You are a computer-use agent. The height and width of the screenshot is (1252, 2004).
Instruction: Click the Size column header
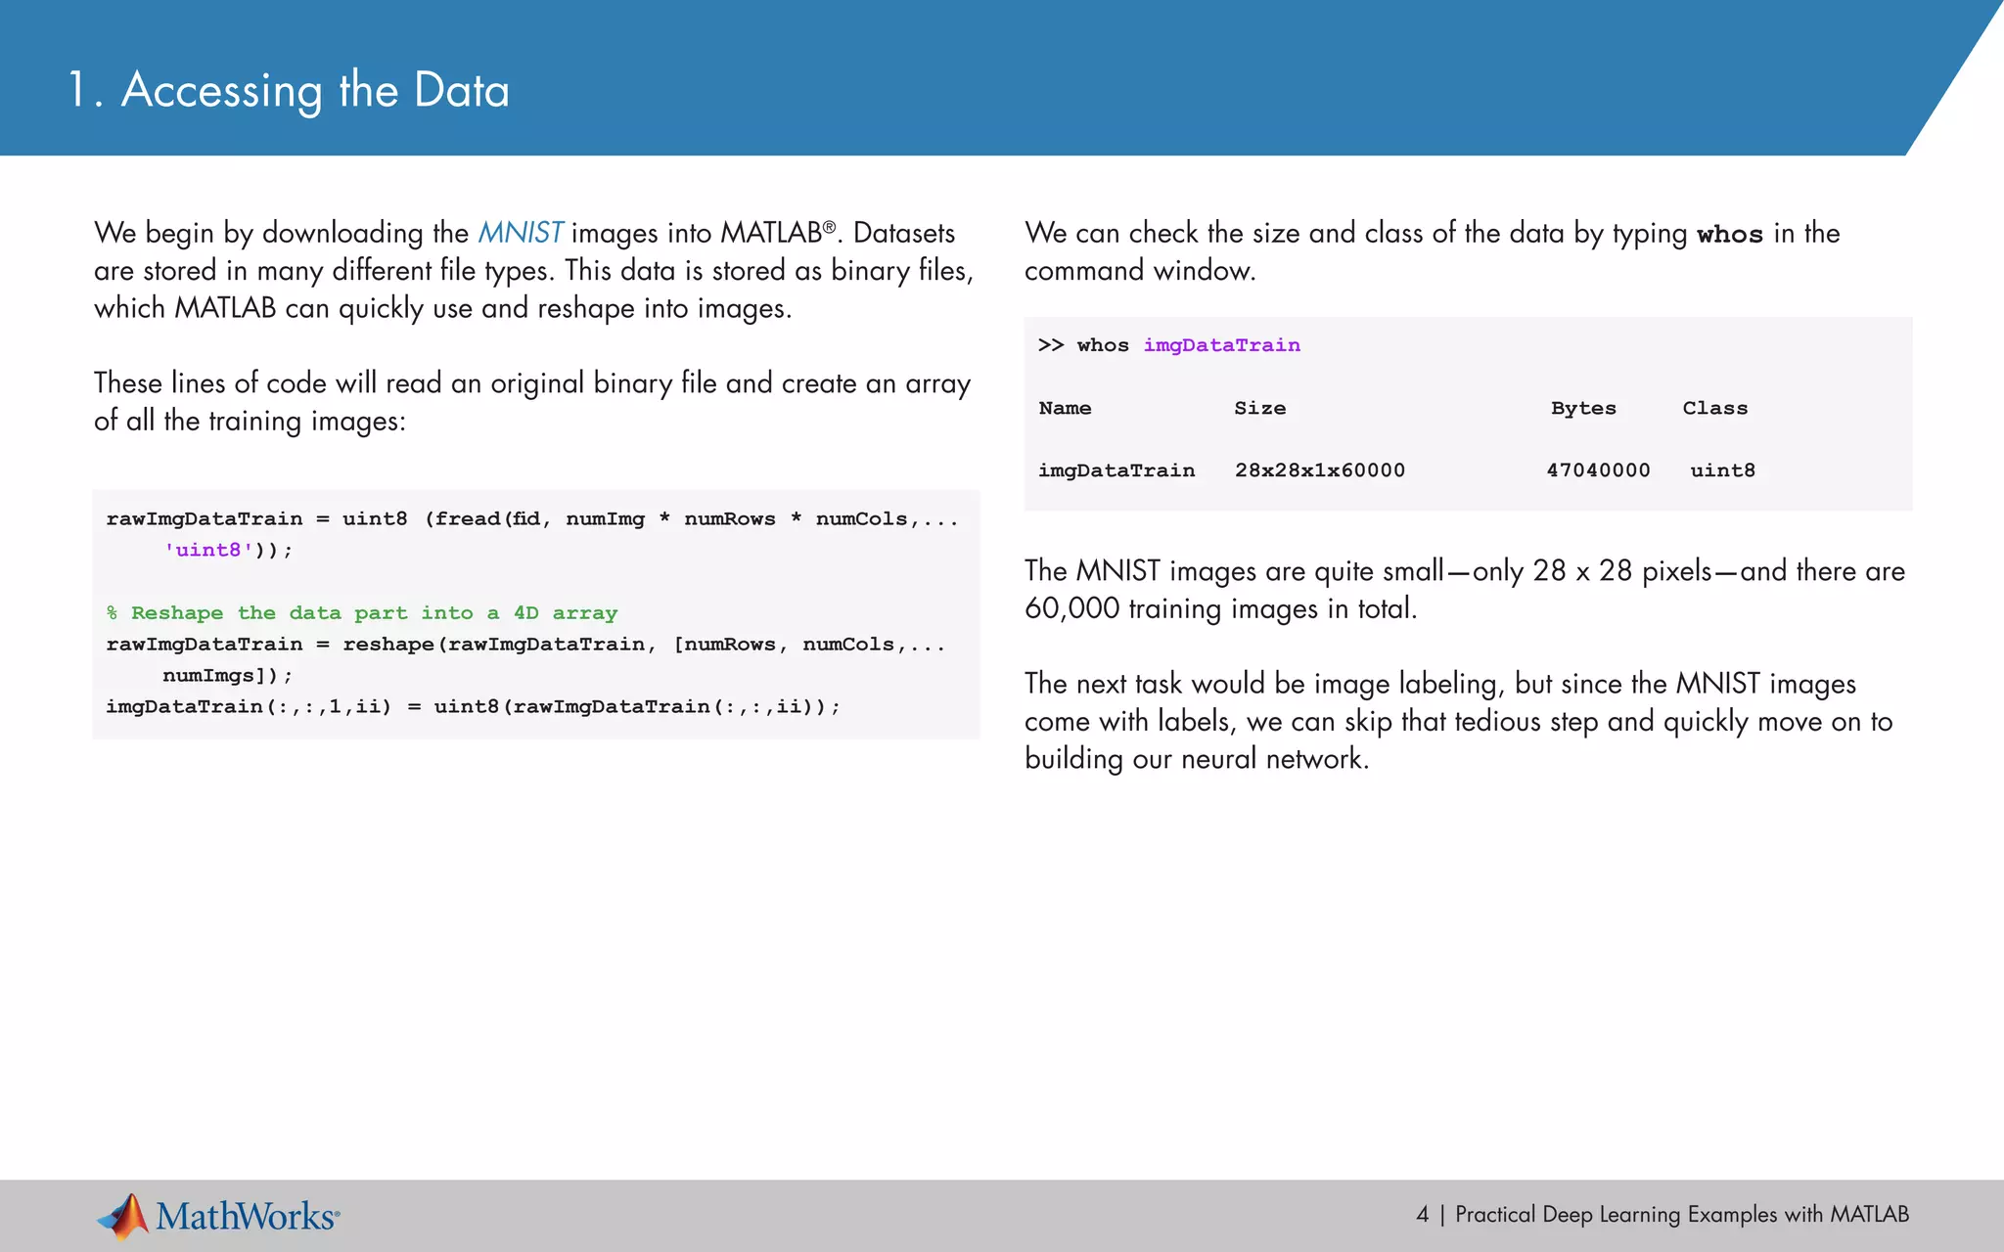[x=1259, y=408]
